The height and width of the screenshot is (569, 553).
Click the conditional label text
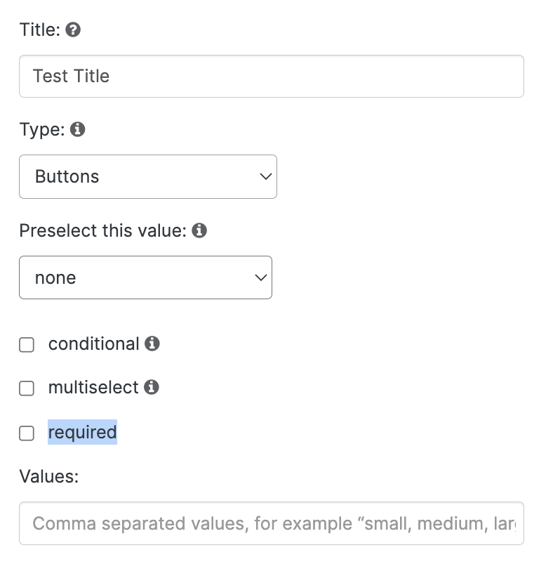94,344
